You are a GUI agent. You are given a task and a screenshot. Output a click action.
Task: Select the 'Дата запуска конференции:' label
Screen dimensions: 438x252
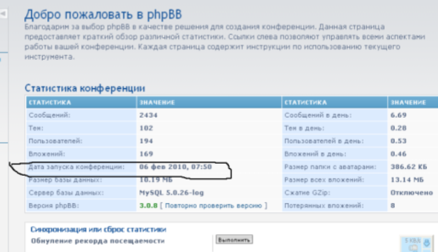tap(76, 167)
